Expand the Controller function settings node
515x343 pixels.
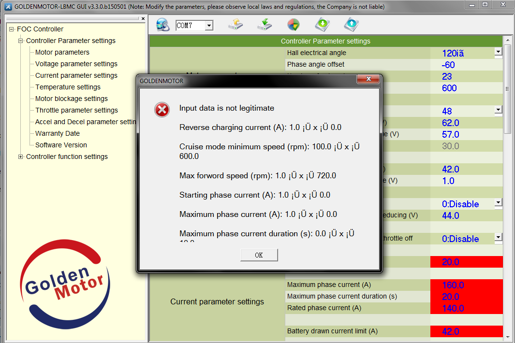pyautogui.click(x=21, y=157)
